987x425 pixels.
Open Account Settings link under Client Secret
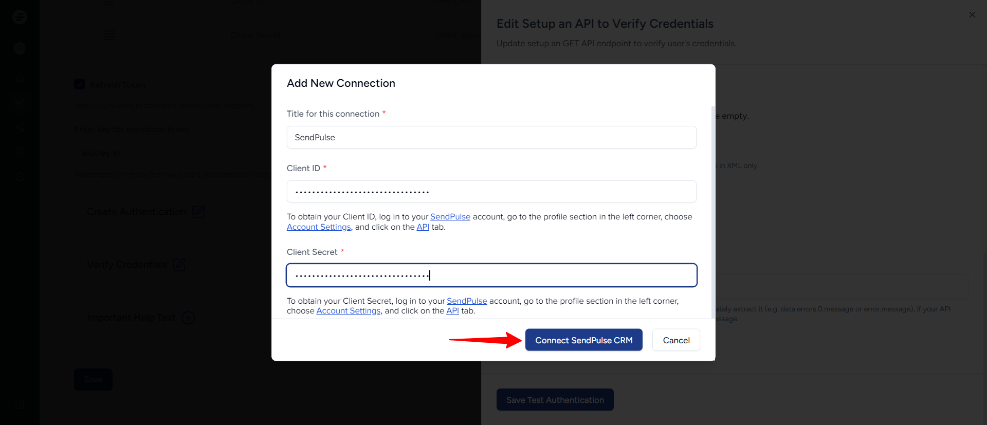(348, 311)
